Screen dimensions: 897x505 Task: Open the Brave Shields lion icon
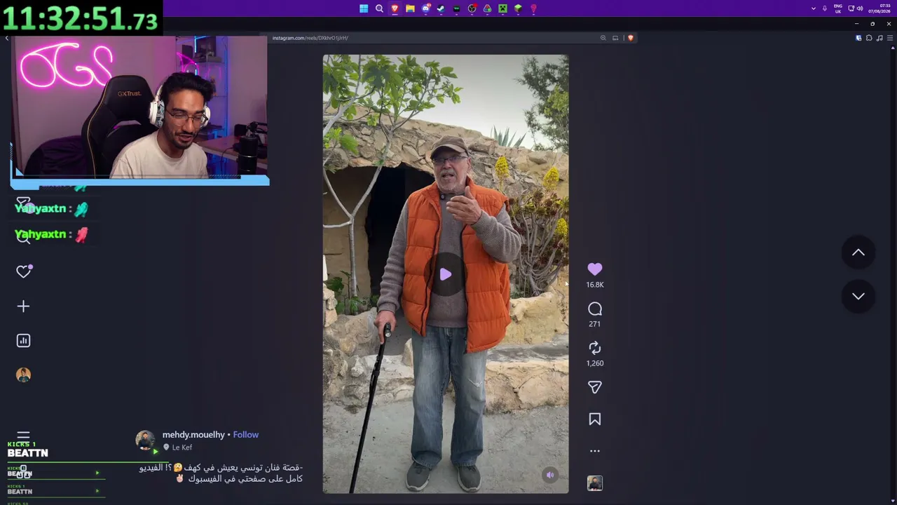[631, 38]
